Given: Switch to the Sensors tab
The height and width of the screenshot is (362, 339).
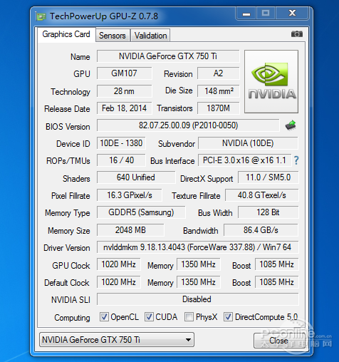Looking at the screenshot, I should [113, 36].
